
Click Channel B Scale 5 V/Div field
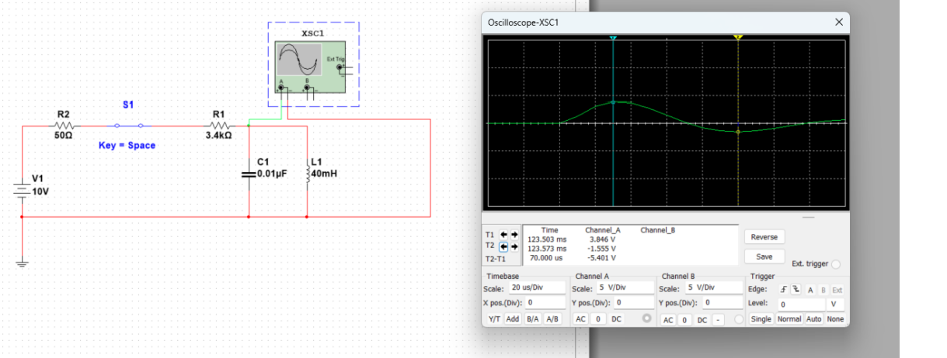click(713, 287)
